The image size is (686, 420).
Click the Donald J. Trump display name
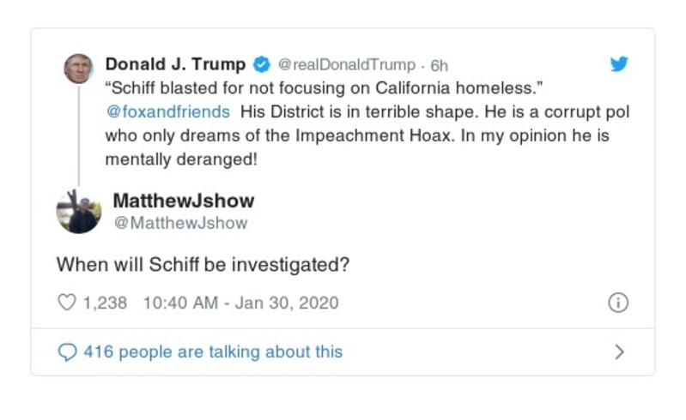click(175, 65)
